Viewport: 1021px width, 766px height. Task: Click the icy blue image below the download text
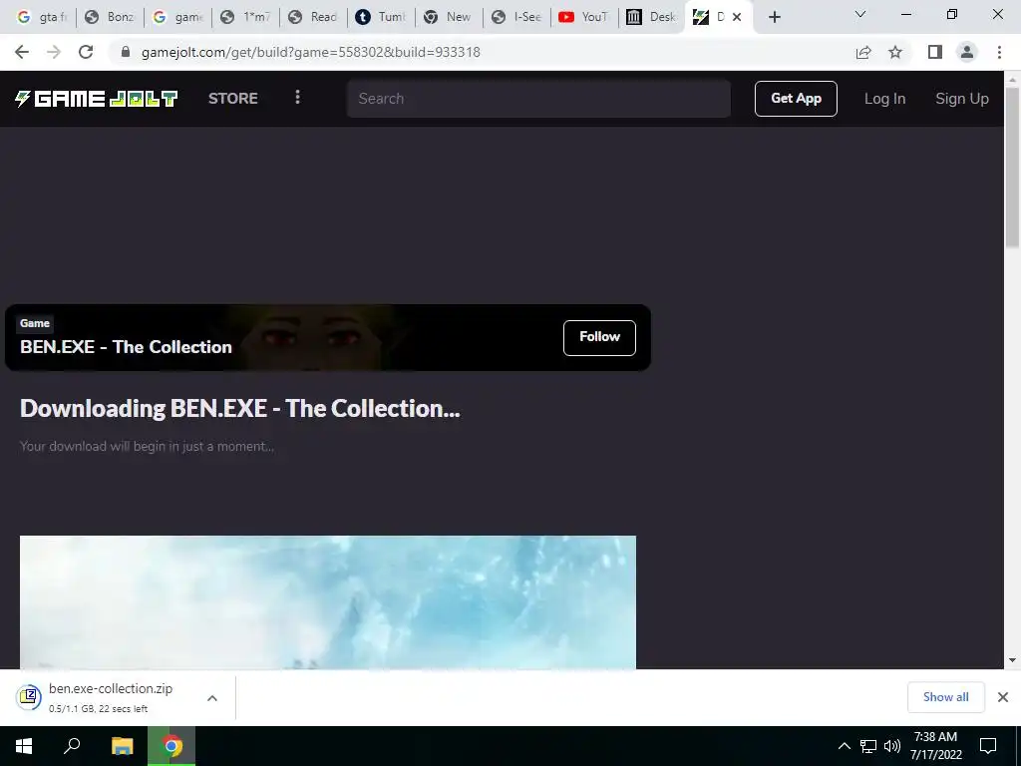(x=327, y=601)
